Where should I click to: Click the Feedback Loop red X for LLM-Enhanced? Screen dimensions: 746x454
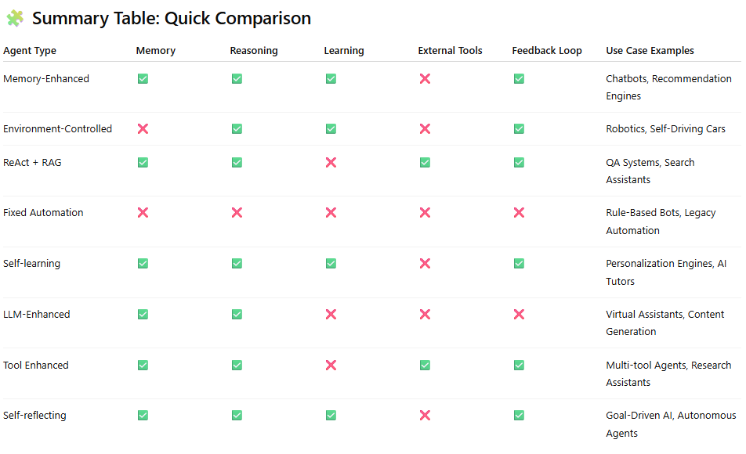tap(519, 314)
